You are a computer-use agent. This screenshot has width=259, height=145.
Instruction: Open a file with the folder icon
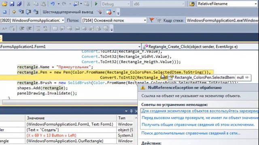click(x=4, y=4)
